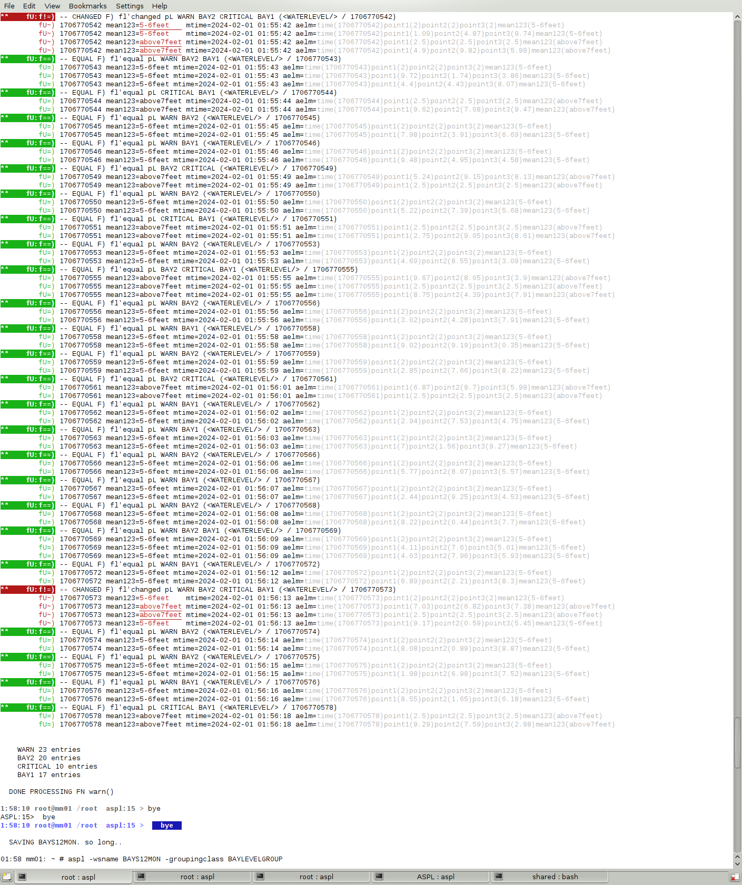
Task: Switch to the second root : aspl tab
Action: pos(197,877)
